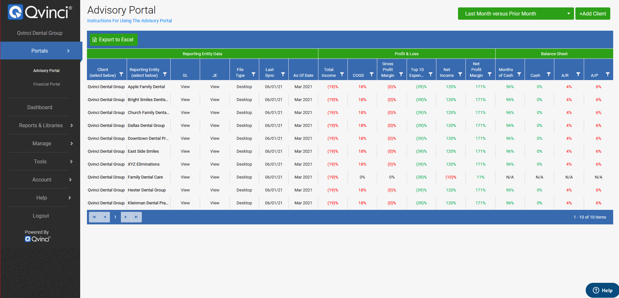
Task: Open the Last Month versus Prior Month dropdown
Action: pos(516,14)
